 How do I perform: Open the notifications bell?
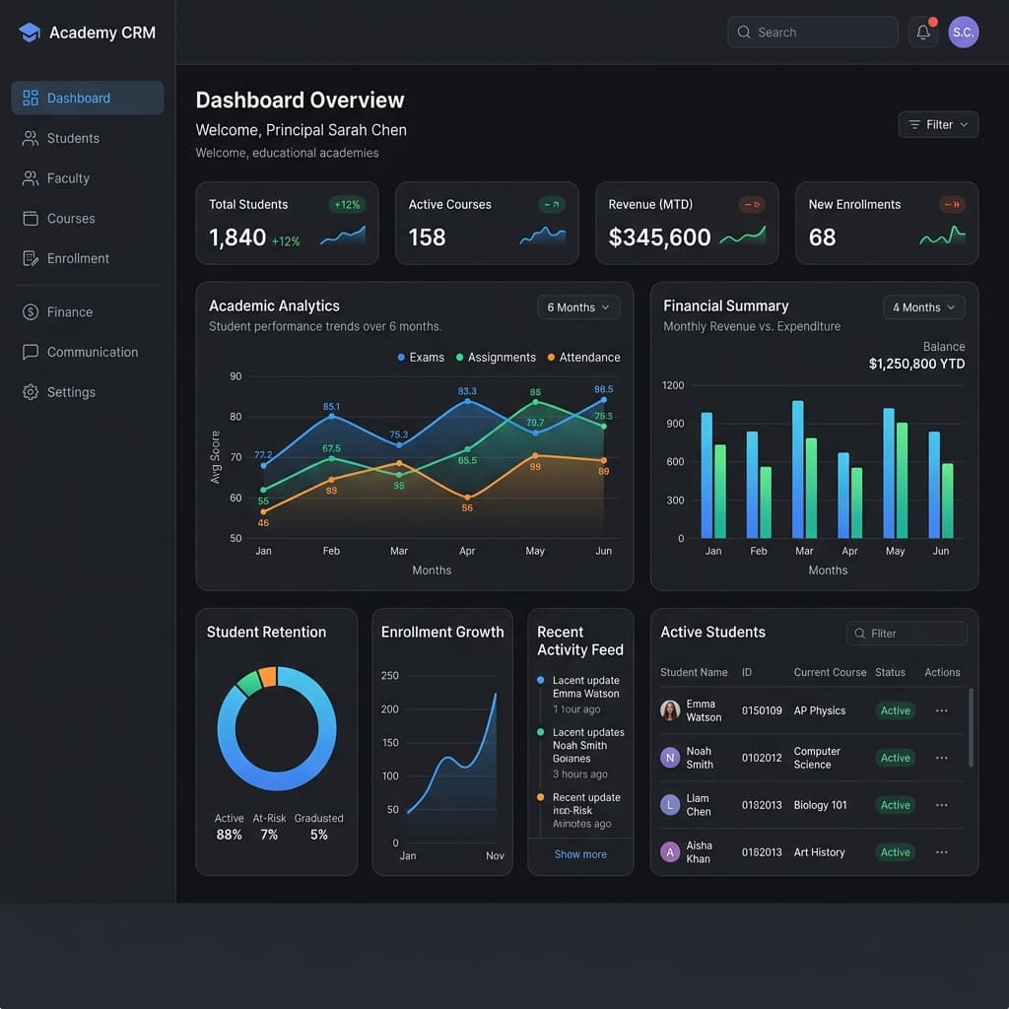coord(922,33)
